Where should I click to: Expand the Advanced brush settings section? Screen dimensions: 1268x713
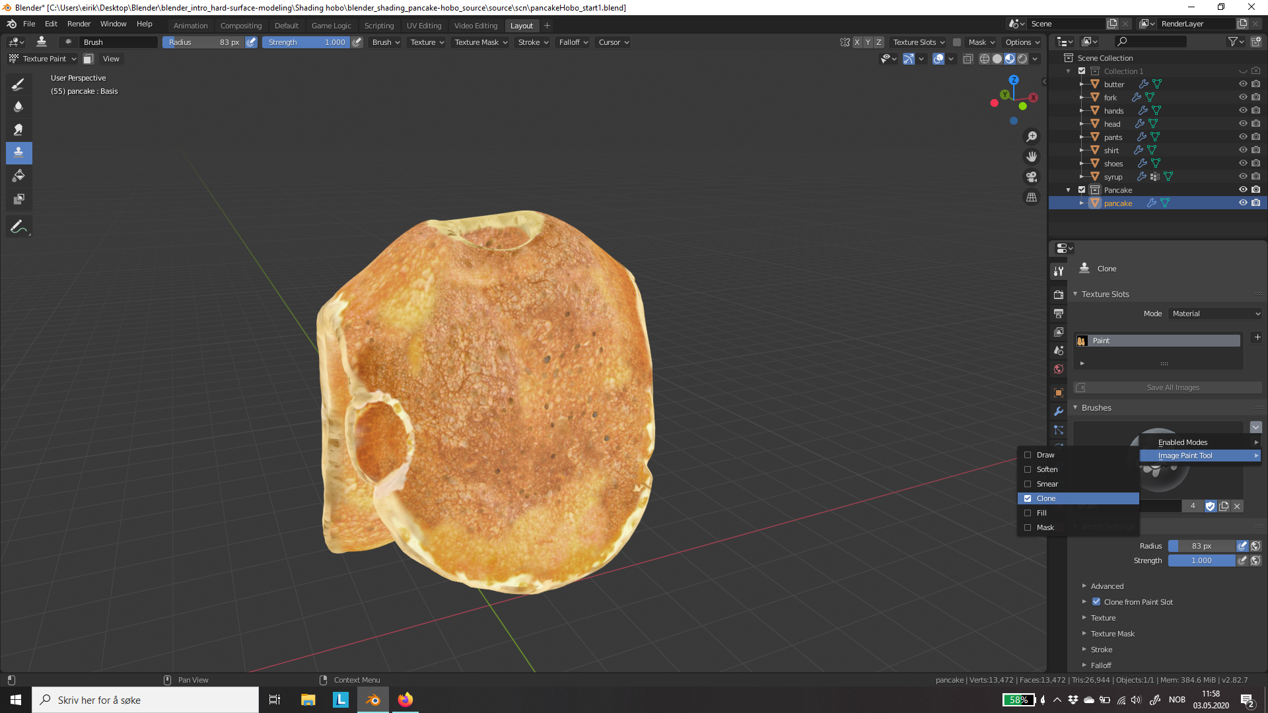[1107, 586]
